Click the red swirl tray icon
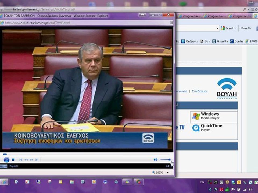The width and height of the screenshot is (258, 193). click(x=221, y=190)
